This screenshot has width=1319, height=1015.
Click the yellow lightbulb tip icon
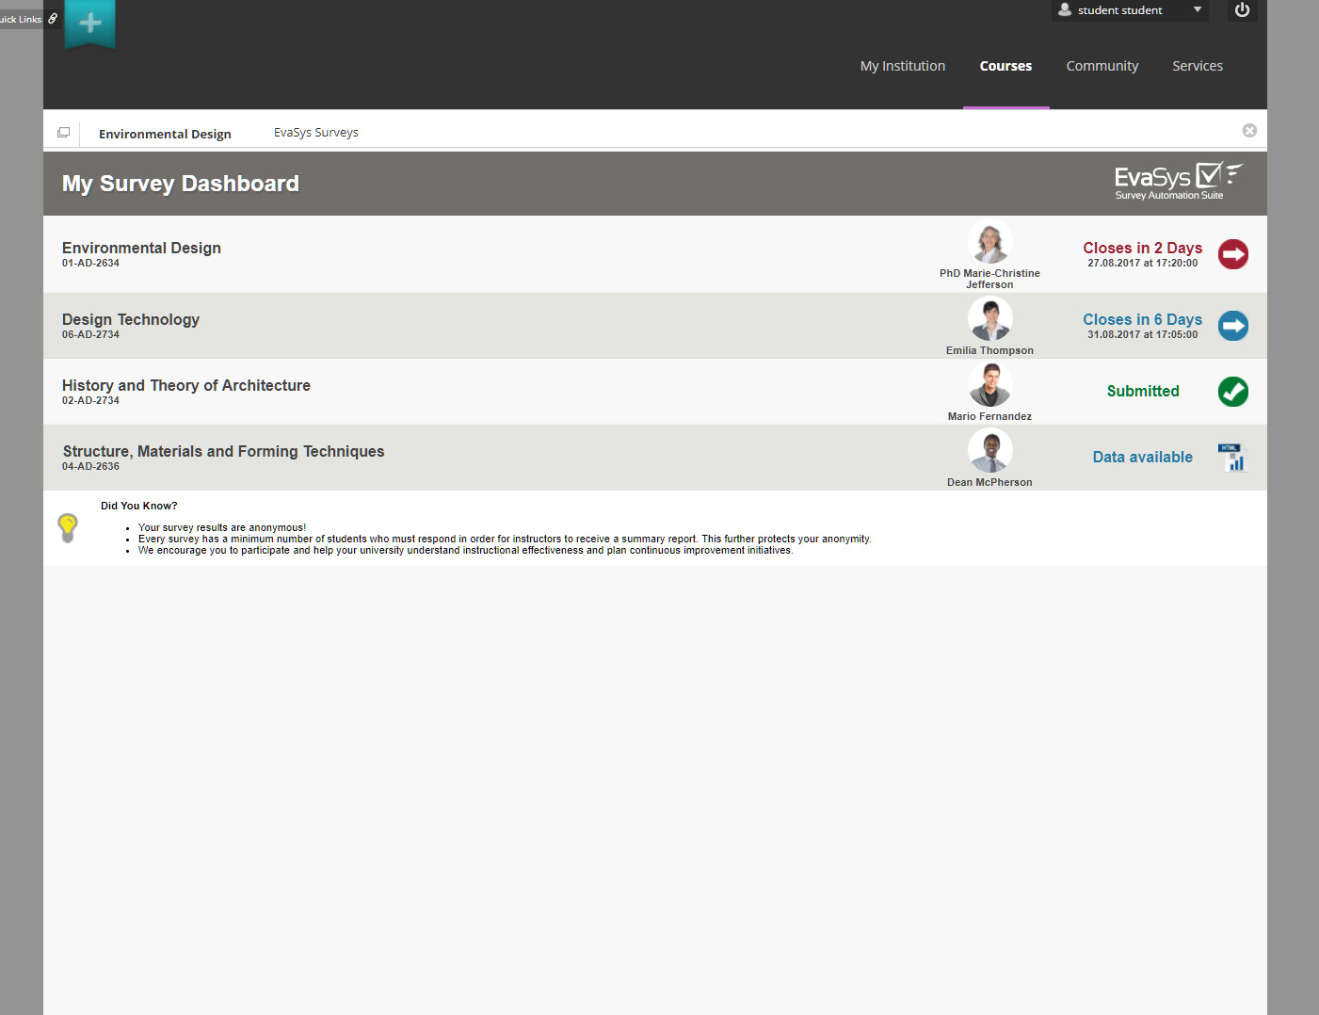(x=68, y=527)
